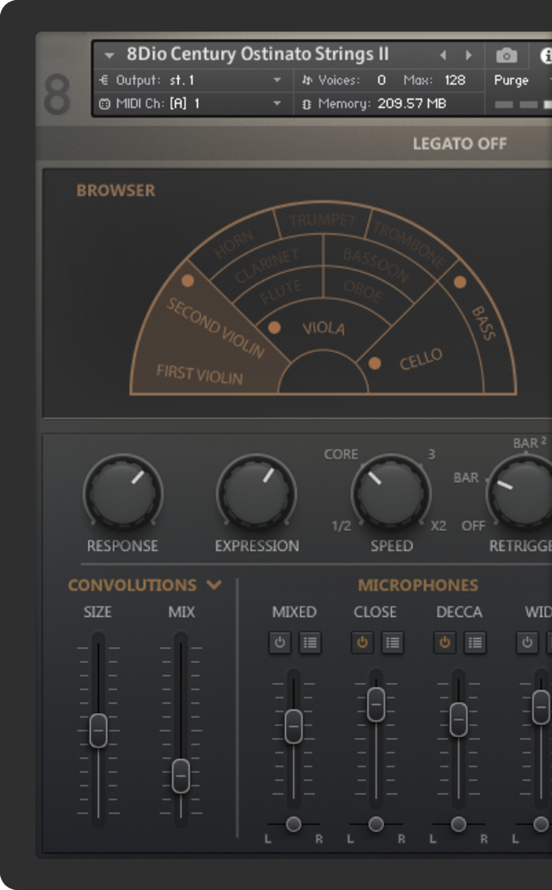Open the DECCA microphone list icon
The height and width of the screenshot is (890, 552).
475,643
